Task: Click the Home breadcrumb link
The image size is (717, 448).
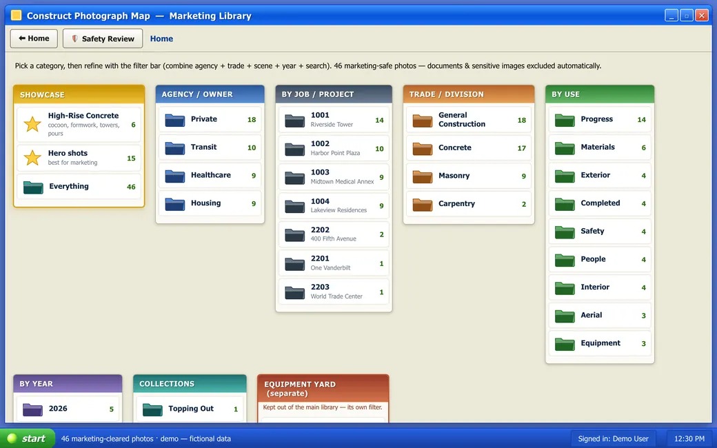Action: click(x=161, y=39)
